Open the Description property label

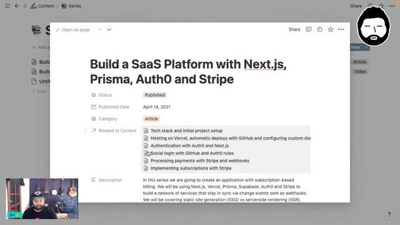coord(107,180)
